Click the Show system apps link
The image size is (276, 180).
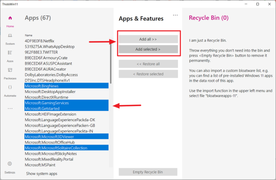point(42,173)
